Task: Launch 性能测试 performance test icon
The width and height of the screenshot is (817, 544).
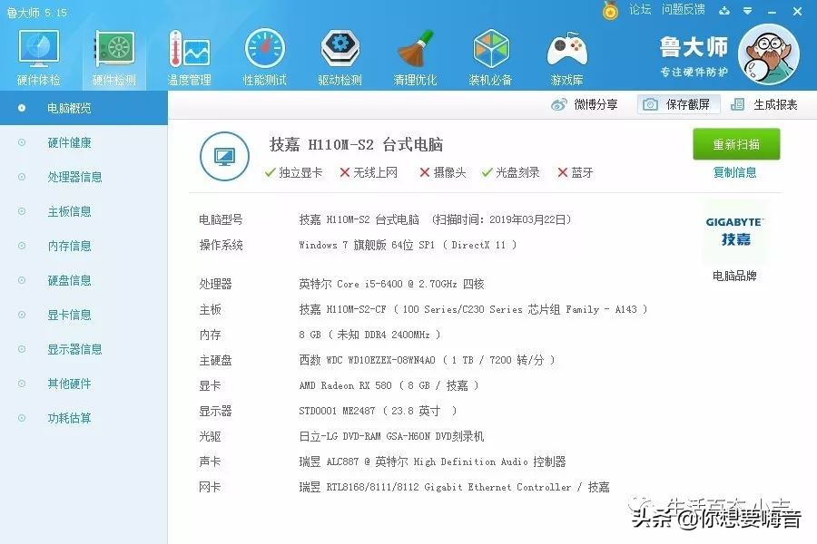Action: tap(262, 45)
